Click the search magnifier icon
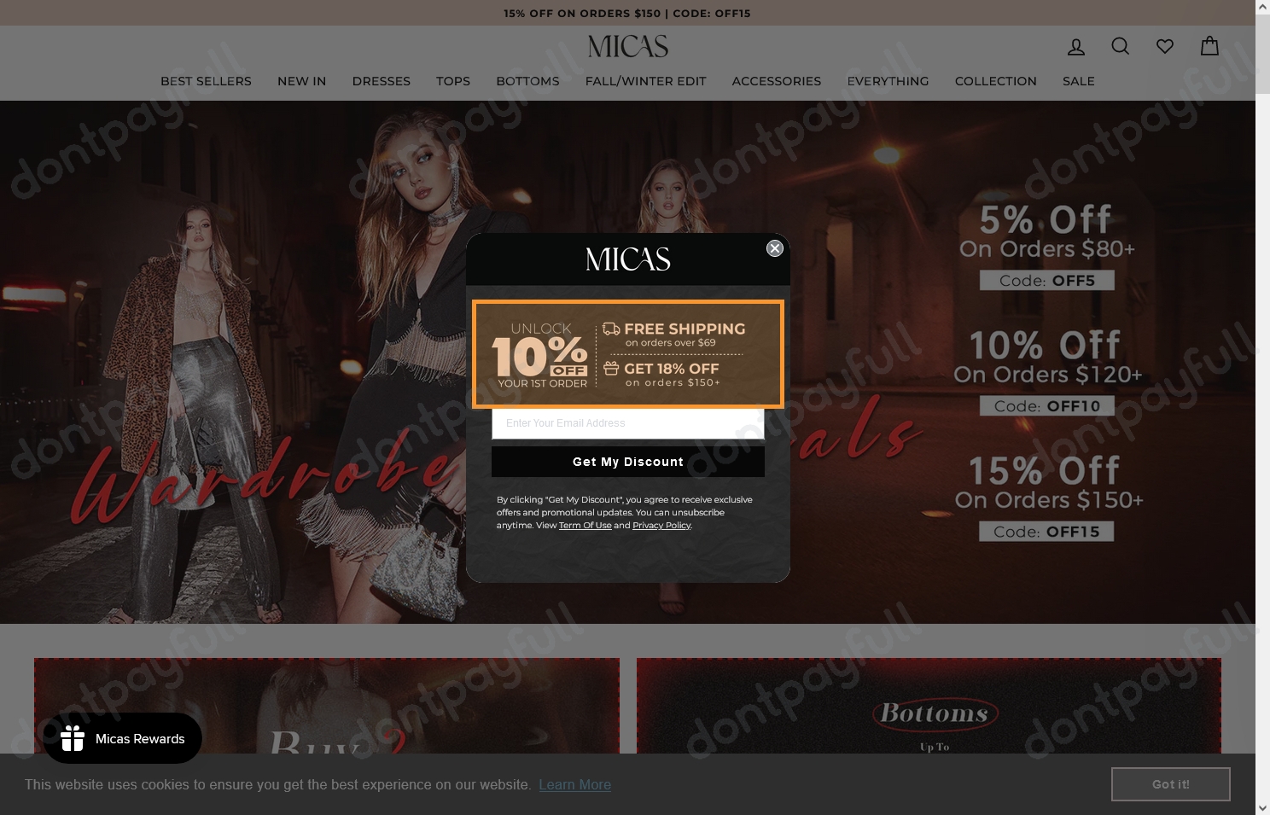1270x815 pixels. point(1120,46)
